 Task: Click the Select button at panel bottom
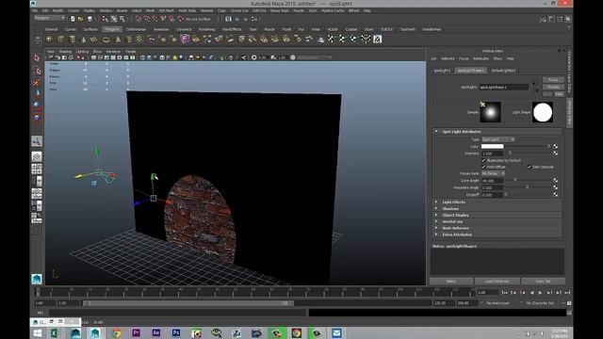(x=451, y=282)
